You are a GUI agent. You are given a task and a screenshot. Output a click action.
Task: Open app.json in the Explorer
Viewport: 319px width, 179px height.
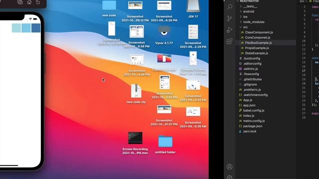tap(266, 105)
